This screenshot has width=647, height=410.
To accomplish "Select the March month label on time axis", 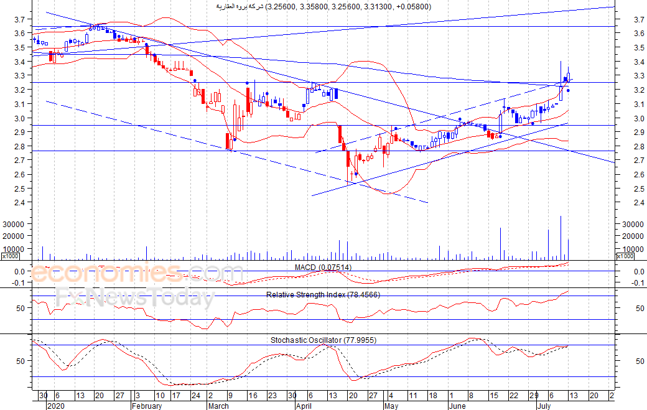I will click(x=218, y=406).
